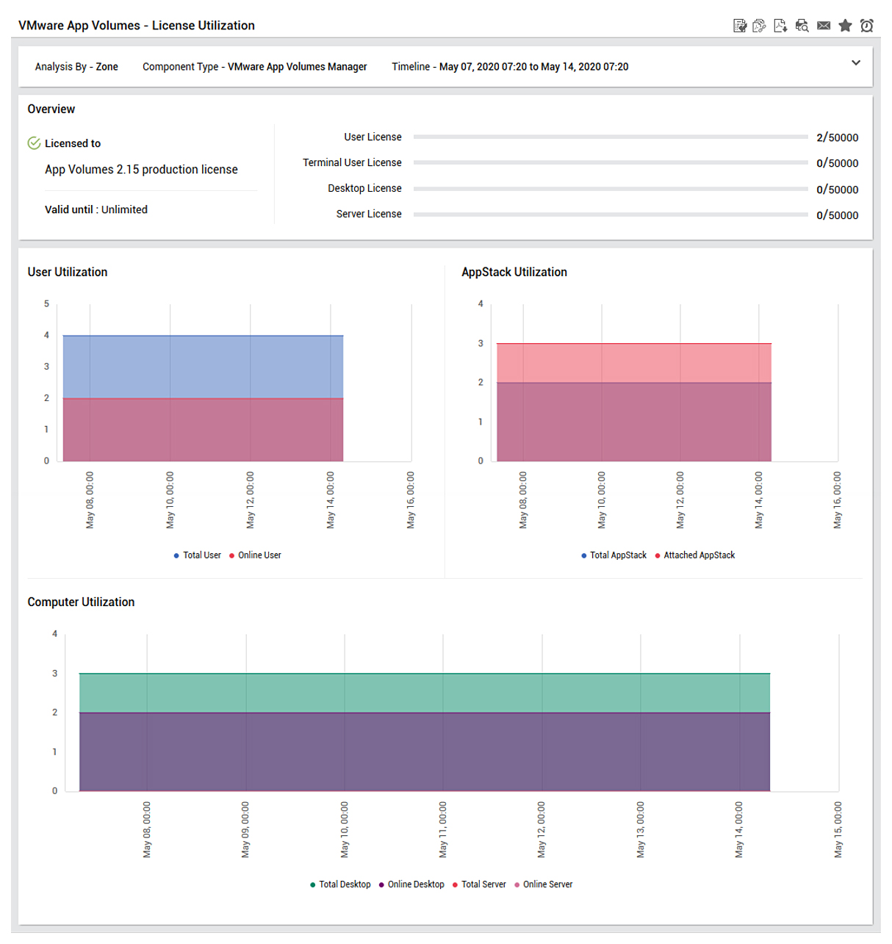Click the Desktop License usage bar
Image resolution: width=892 pixels, height=944 pixels.
pos(611,189)
